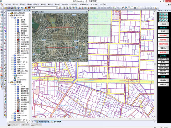The height and width of the screenshot is (128, 171).
Task: Open ProjectWorkSpace panel dropdown arrow
Action: (x=25, y=11)
